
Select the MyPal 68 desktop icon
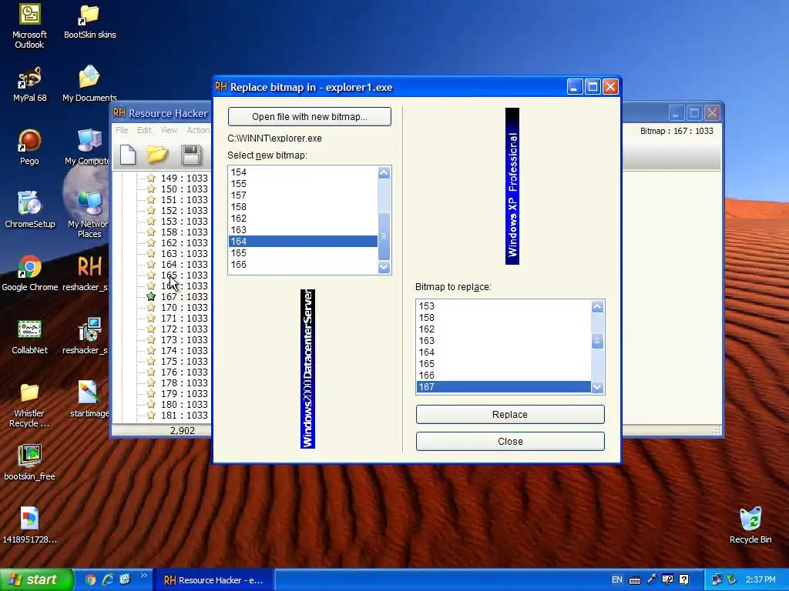click(29, 84)
